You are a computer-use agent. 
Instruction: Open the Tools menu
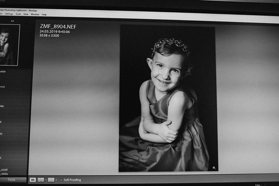(18, 14)
